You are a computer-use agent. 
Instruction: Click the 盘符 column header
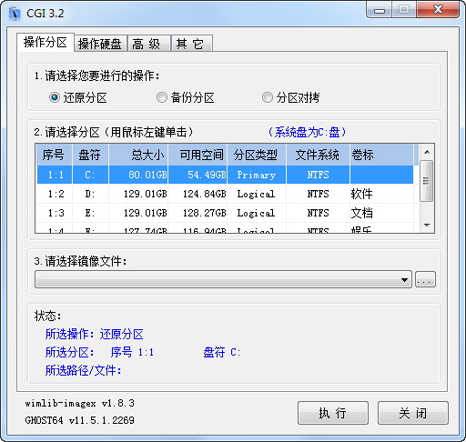(x=90, y=155)
